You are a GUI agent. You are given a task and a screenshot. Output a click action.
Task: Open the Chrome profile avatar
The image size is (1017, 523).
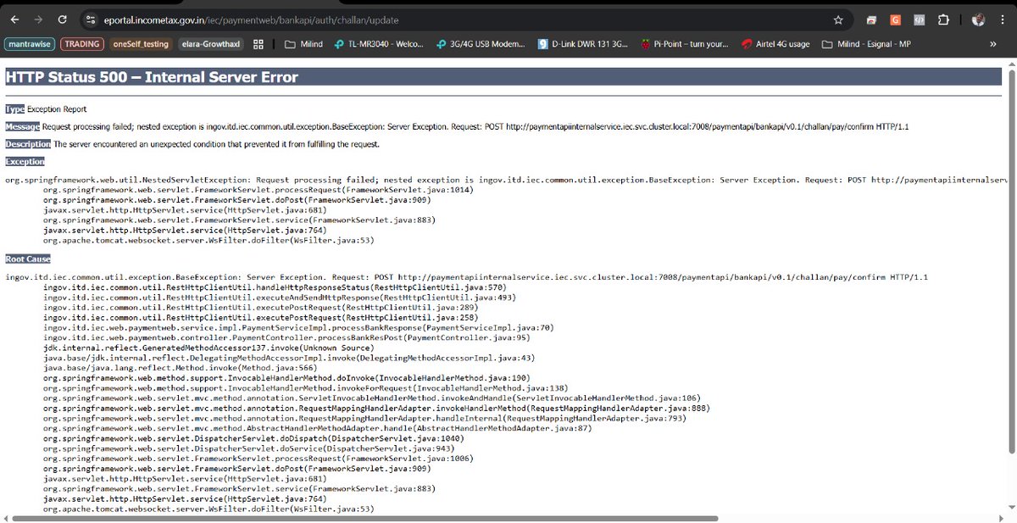(x=979, y=19)
